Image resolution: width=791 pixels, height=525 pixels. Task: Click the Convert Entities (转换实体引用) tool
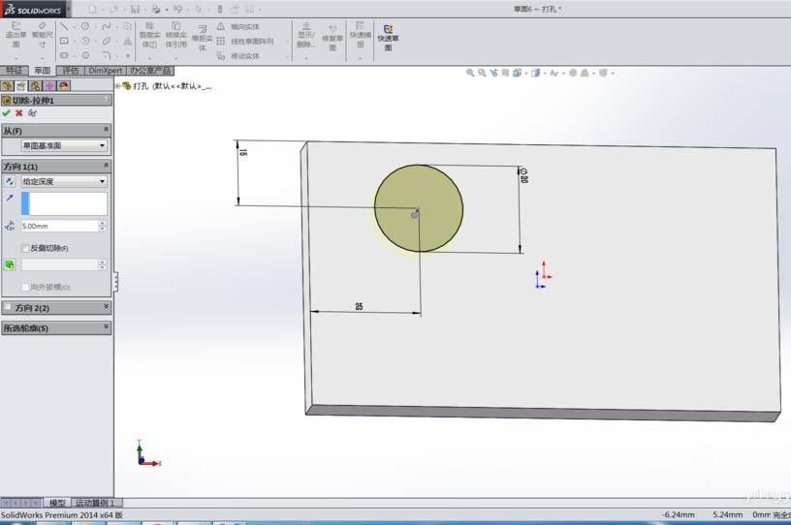pyautogui.click(x=175, y=35)
